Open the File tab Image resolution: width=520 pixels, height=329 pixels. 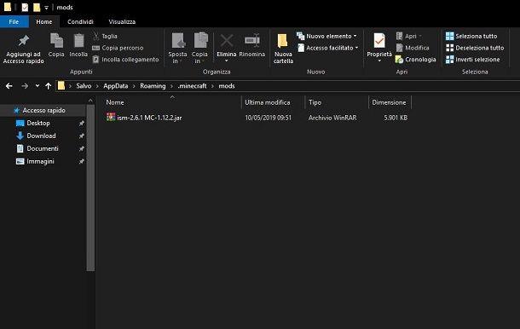[14, 21]
